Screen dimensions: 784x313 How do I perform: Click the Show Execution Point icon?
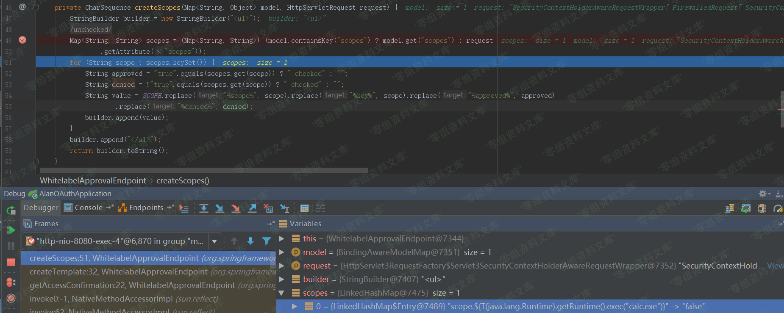[184, 208]
